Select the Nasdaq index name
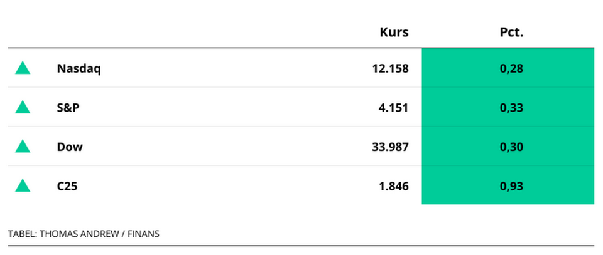 click(x=79, y=68)
